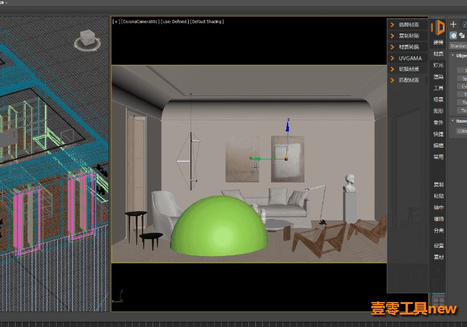Image resolution: width=467 pixels, height=327 pixels.
Task: Click the blue Z-axis gizmo arrow
Action: pos(288,125)
